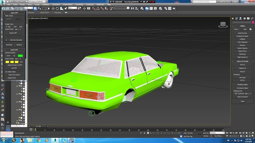Open the Edit menu
The width and height of the screenshot is (255, 143).
(9, 4)
